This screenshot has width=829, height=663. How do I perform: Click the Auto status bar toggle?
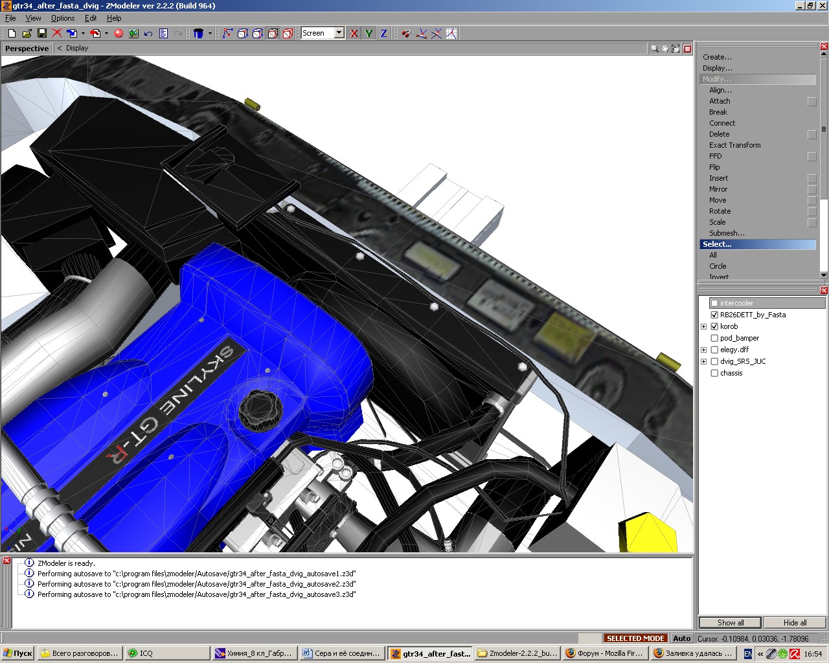tap(681, 638)
